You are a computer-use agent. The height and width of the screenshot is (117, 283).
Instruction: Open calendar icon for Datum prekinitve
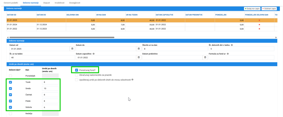point(205,57)
